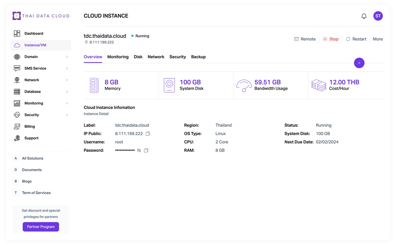Click the Support headset icon
The width and height of the screenshot is (396, 245).
[17, 138]
